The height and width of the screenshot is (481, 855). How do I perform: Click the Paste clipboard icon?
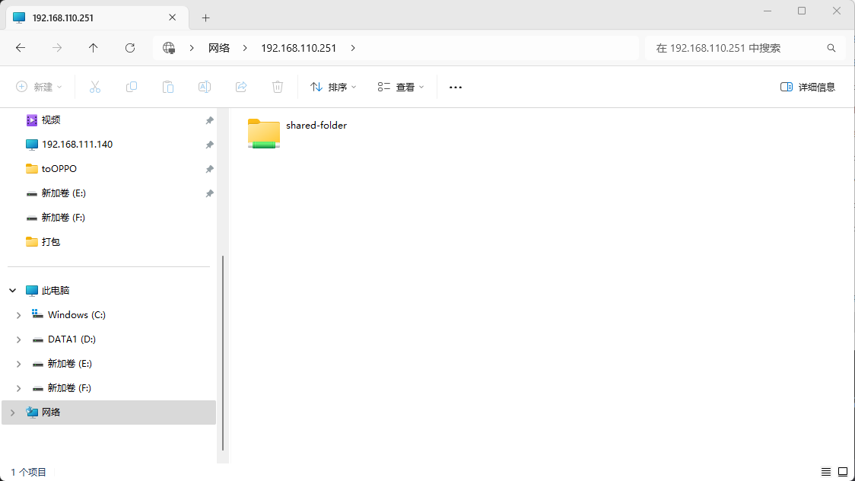(168, 87)
